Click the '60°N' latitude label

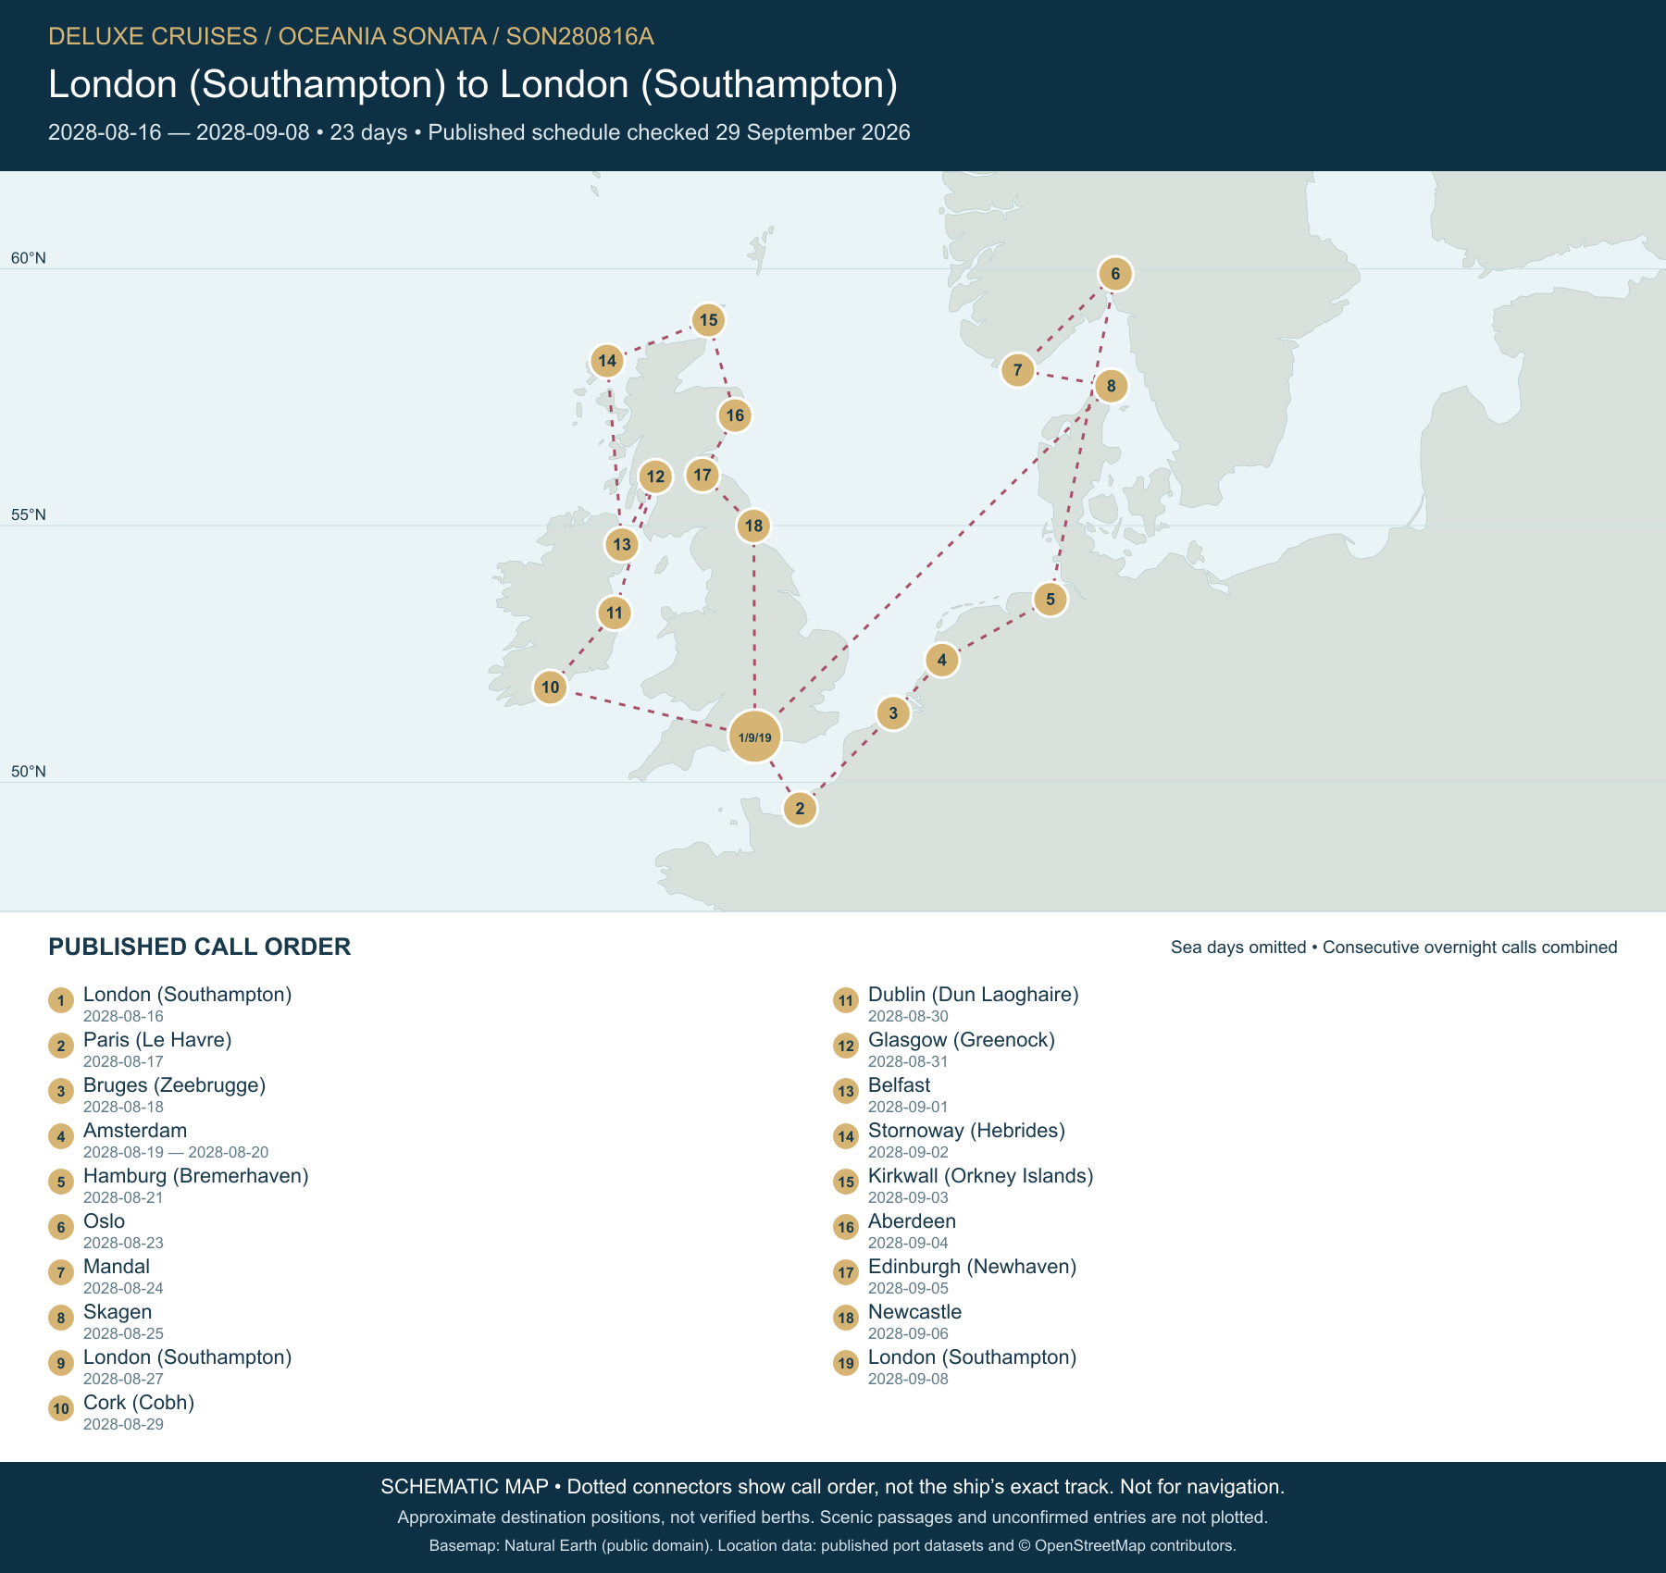click(29, 258)
